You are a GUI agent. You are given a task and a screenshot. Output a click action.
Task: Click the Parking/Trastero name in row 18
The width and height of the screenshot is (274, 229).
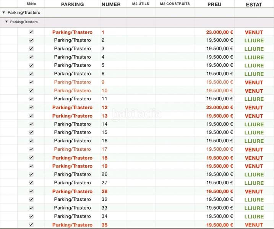pyautogui.click(x=72, y=158)
